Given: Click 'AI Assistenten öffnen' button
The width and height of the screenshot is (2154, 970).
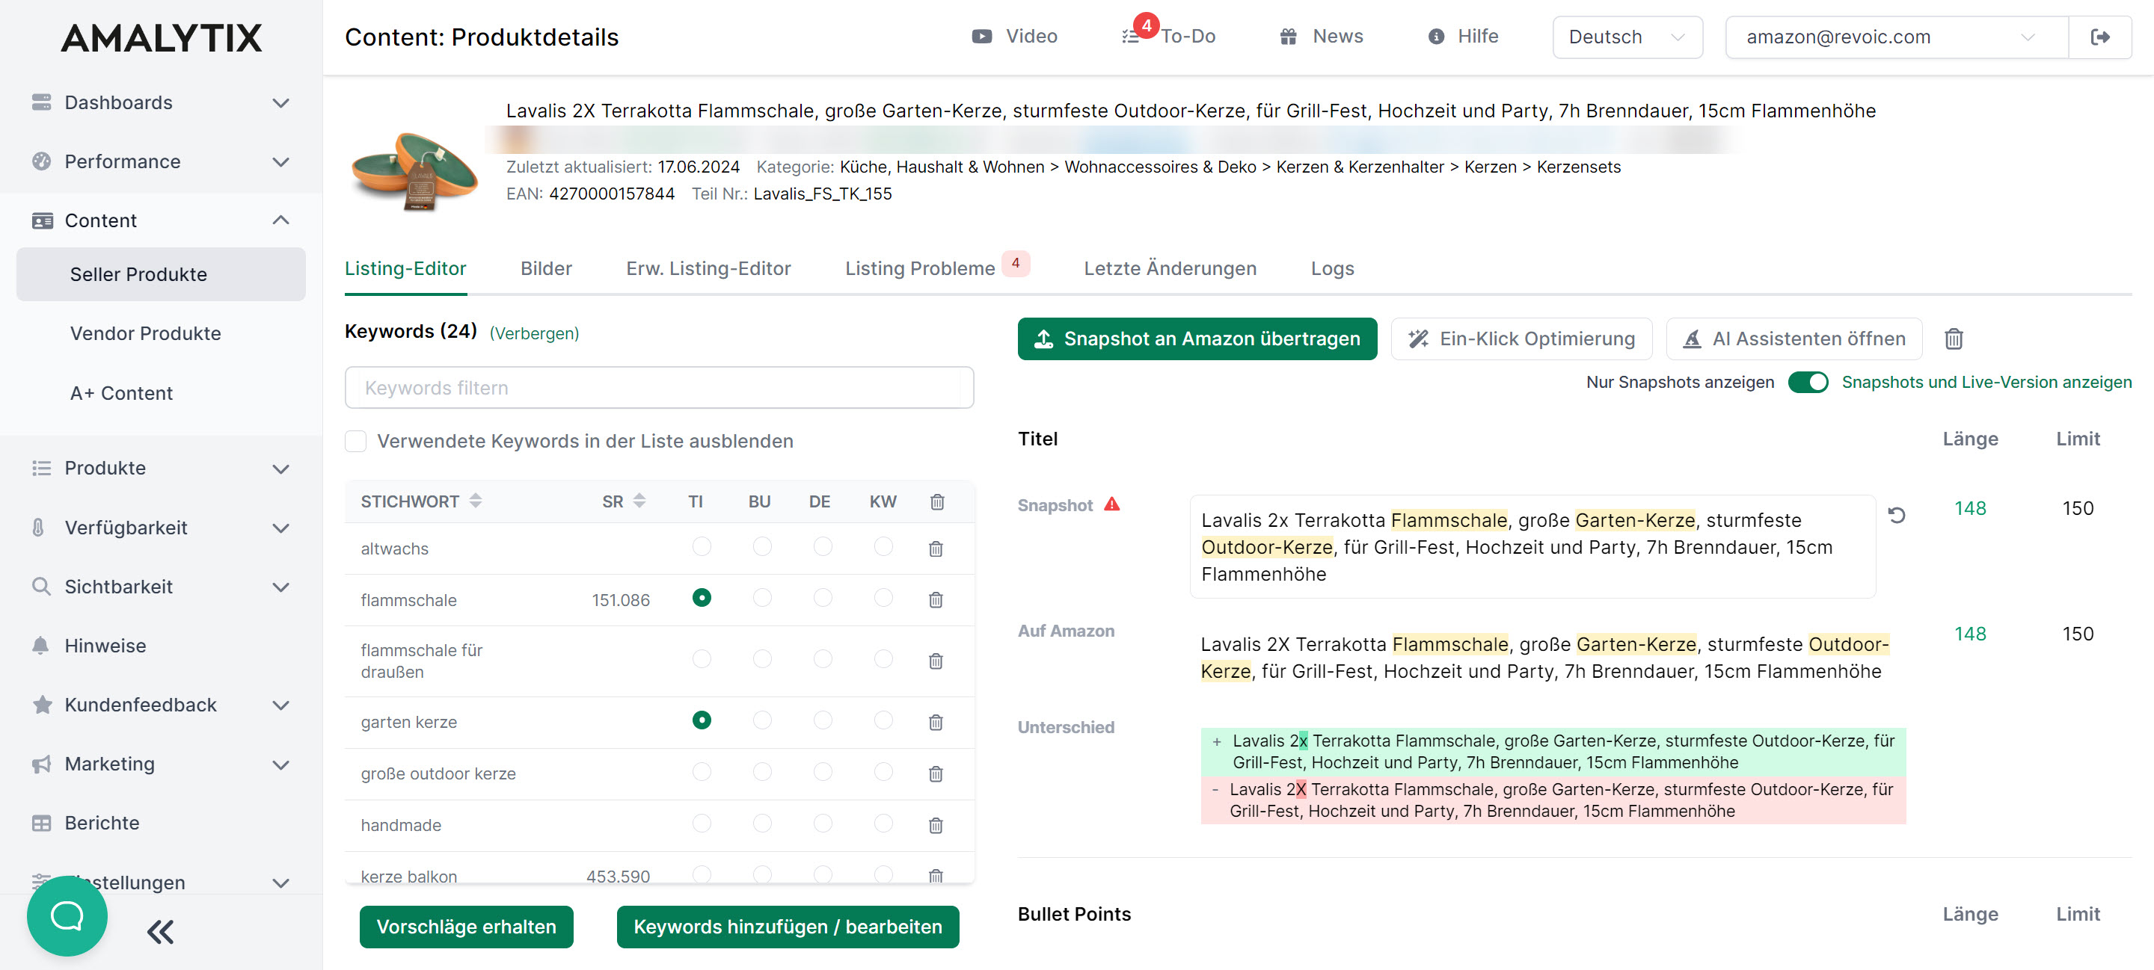Looking at the screenshot, I should point(1794,339).
